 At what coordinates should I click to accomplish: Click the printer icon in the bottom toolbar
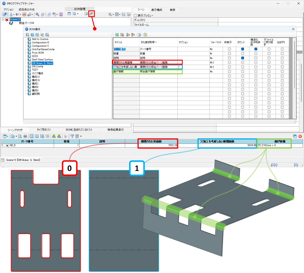coord(25,136)
